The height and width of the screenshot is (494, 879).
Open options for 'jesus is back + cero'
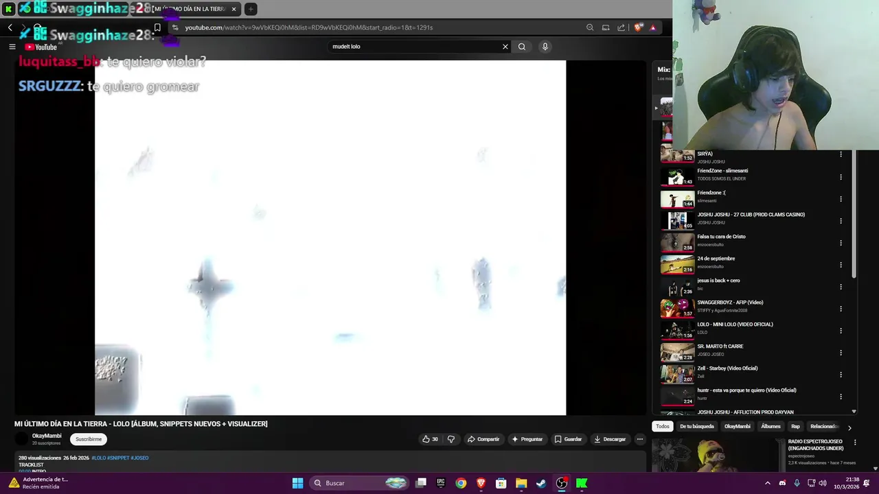[841, 287]
